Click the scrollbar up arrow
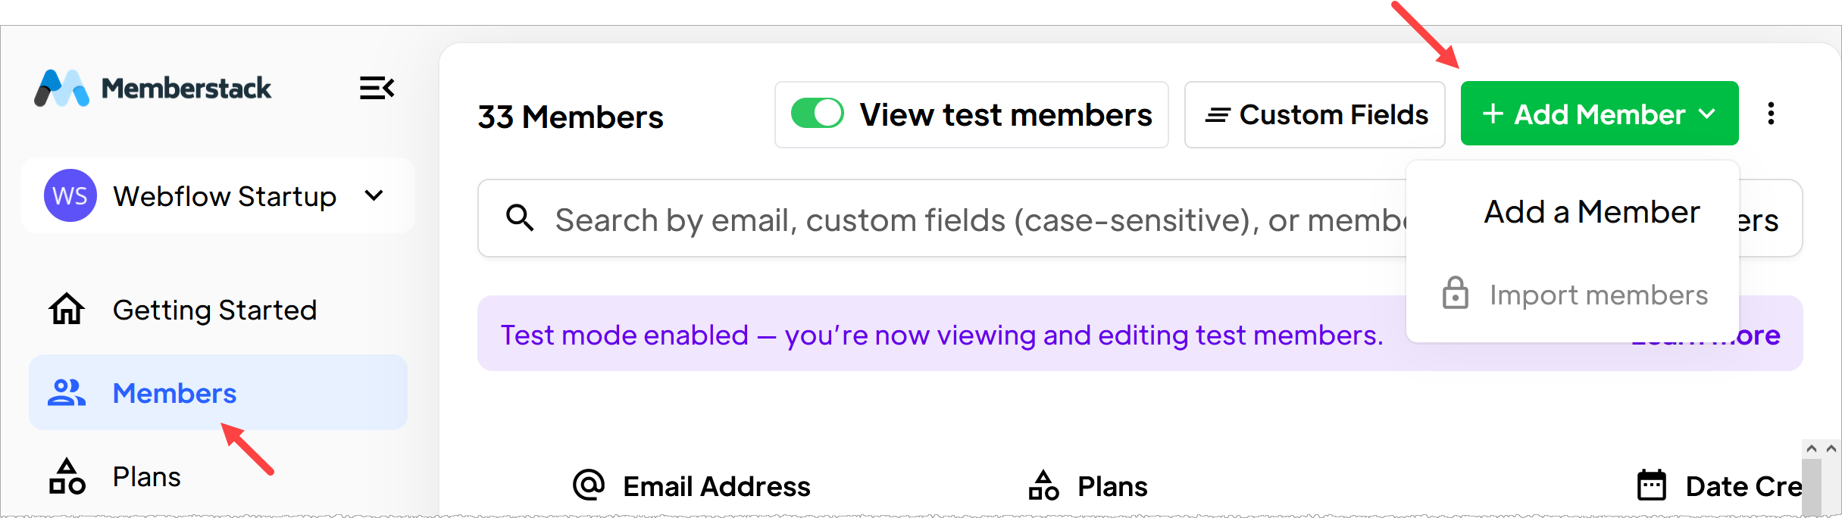 pyautogui.click(x=1811, y=449)
